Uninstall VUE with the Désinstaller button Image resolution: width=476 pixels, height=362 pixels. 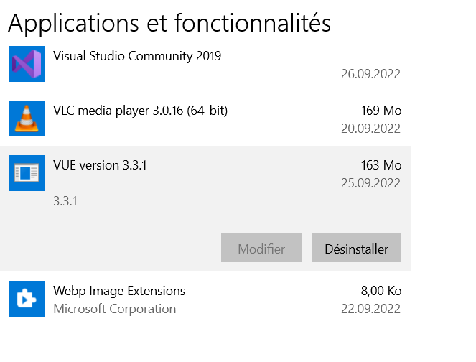[356, 248]
